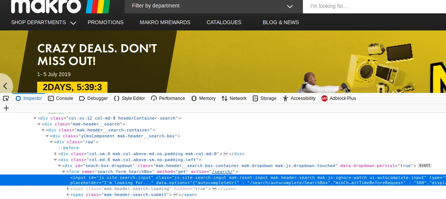This screenshot has width=446, height=199.
Task: Click the Crazy Deals banner headline
Action: 97,54
